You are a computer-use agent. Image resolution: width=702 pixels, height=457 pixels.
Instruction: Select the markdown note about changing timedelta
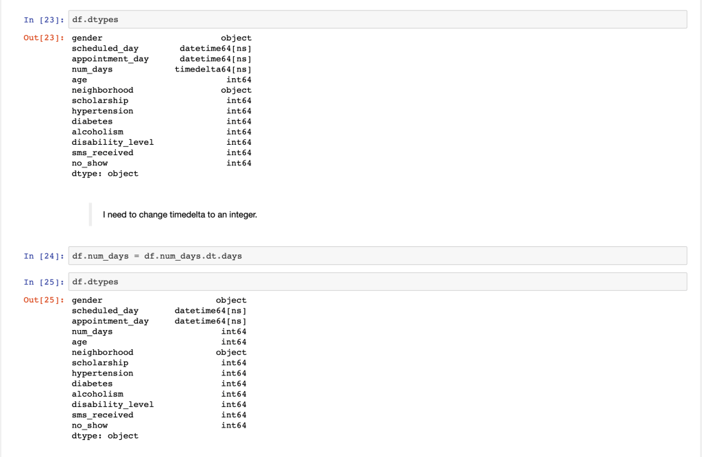(180, 215)
